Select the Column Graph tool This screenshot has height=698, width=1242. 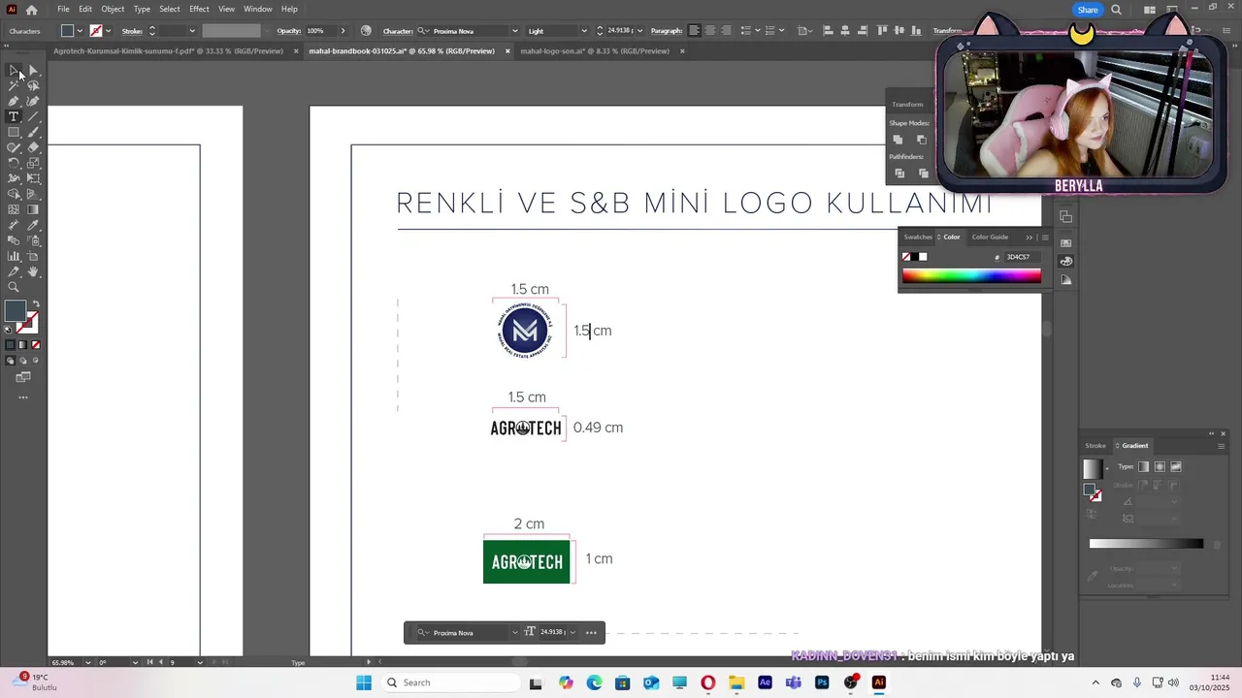14,257
